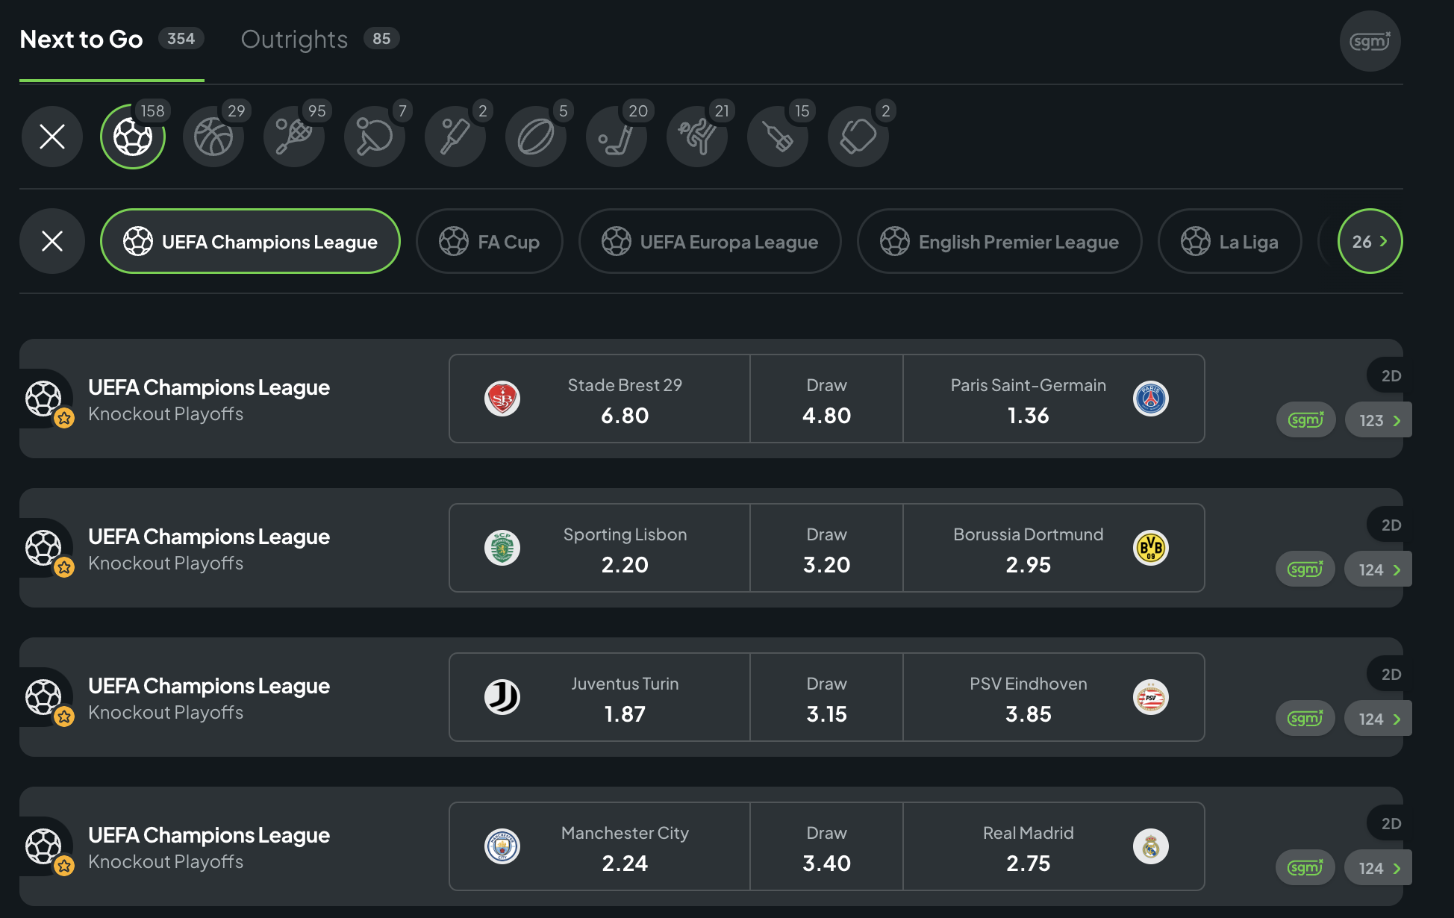Select the martial arts sport filter icon
The width and height of the screenshot is (1454, 918).
[x=697, y=137]
